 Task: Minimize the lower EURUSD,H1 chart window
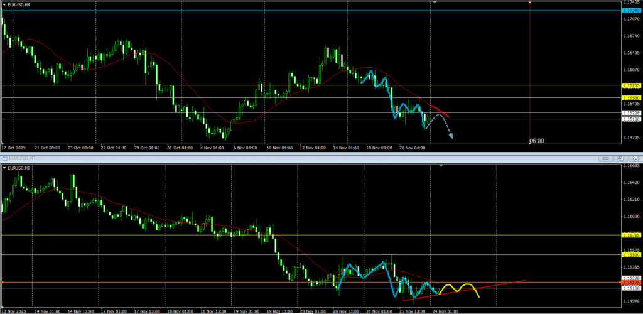(605, 158)
